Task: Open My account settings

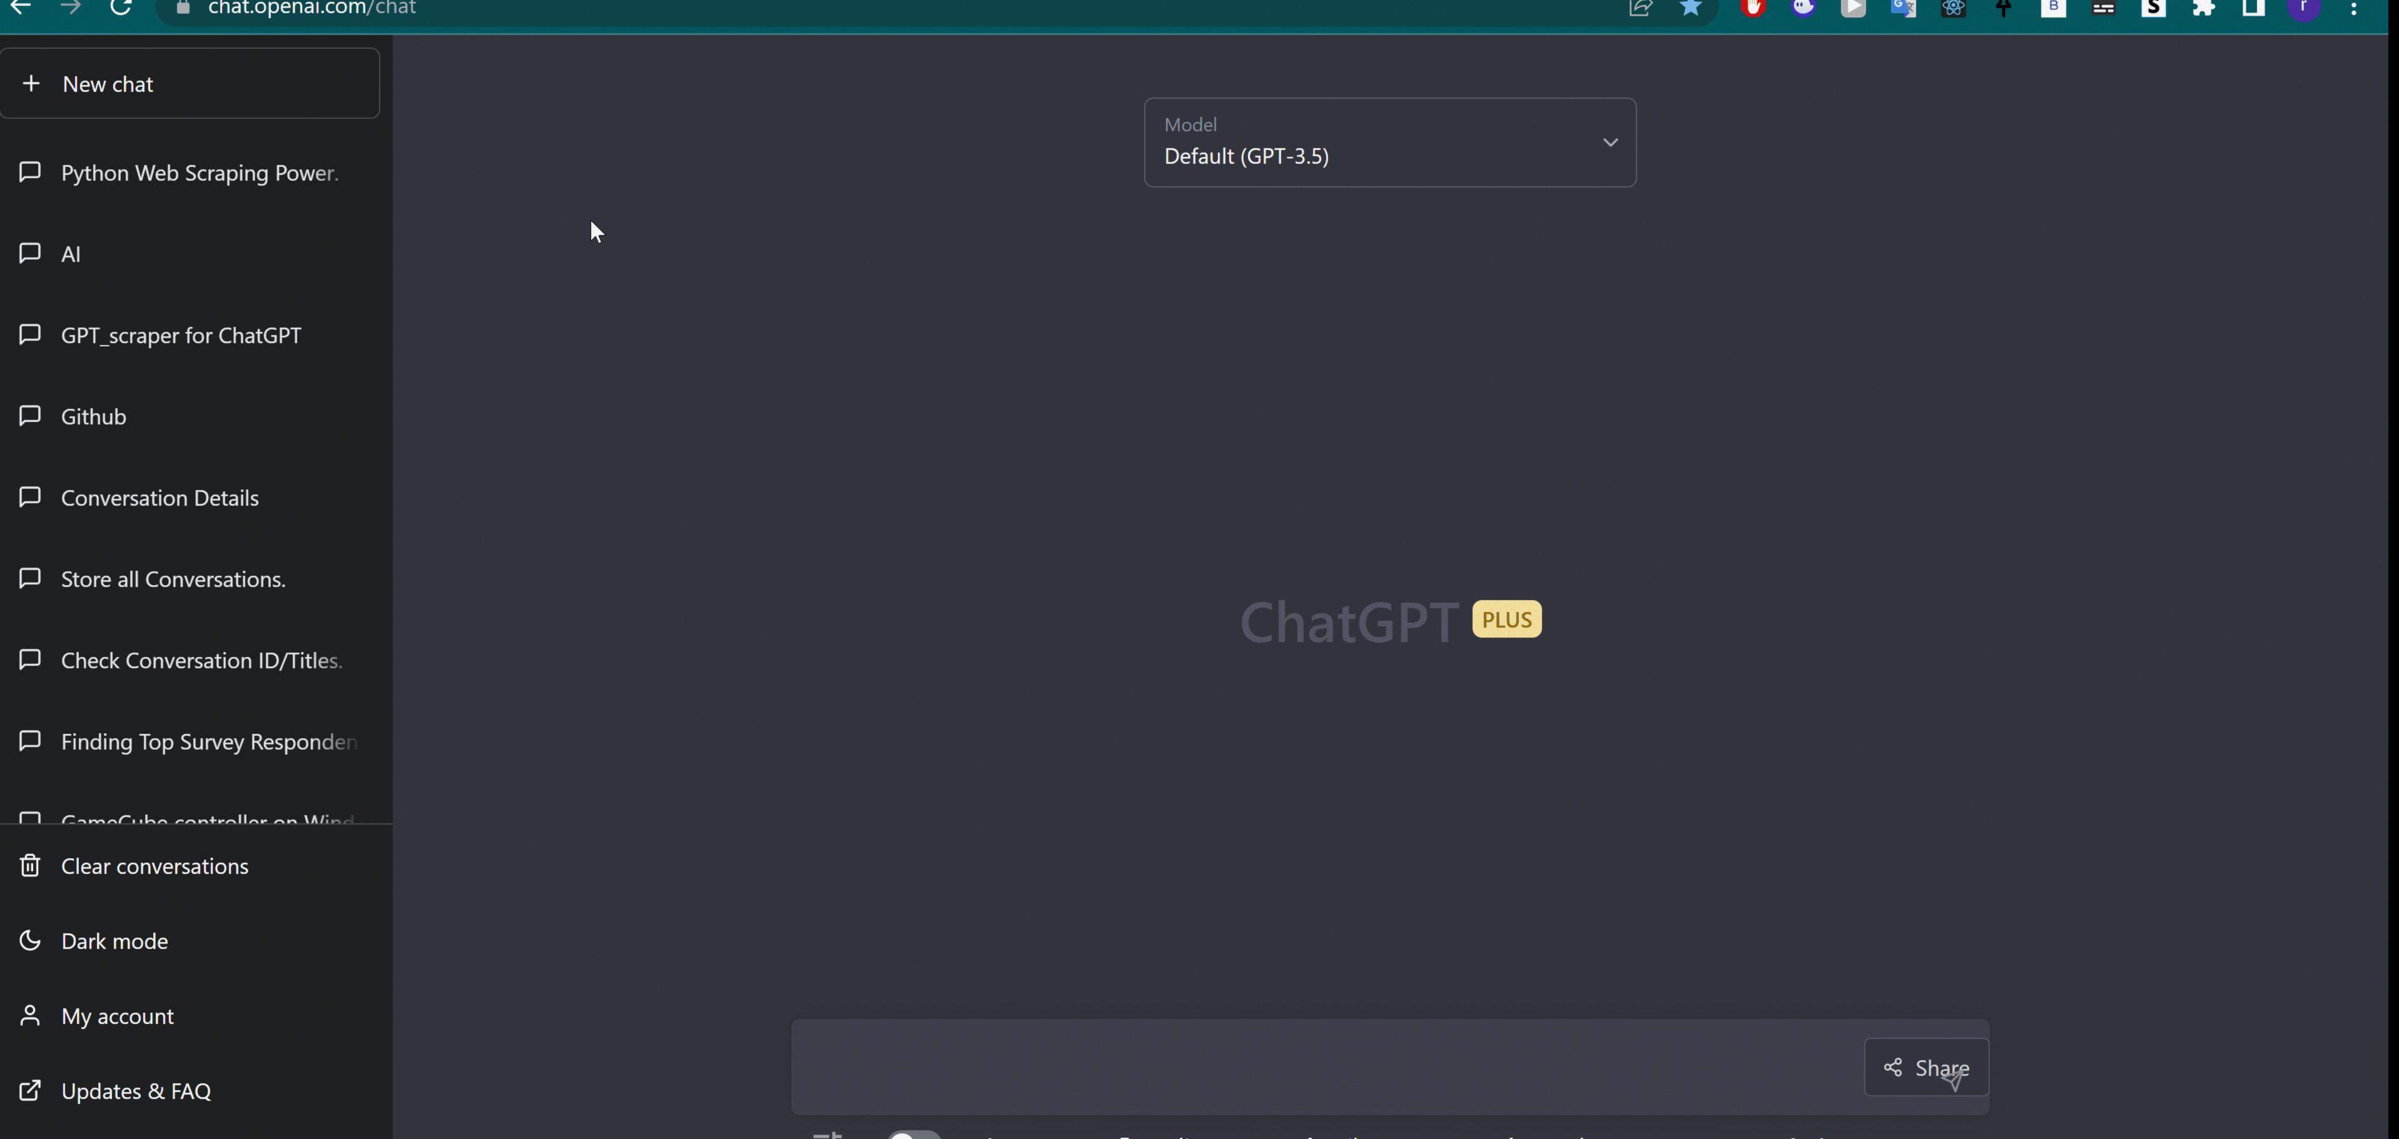Action: [x=116, y=1015]
